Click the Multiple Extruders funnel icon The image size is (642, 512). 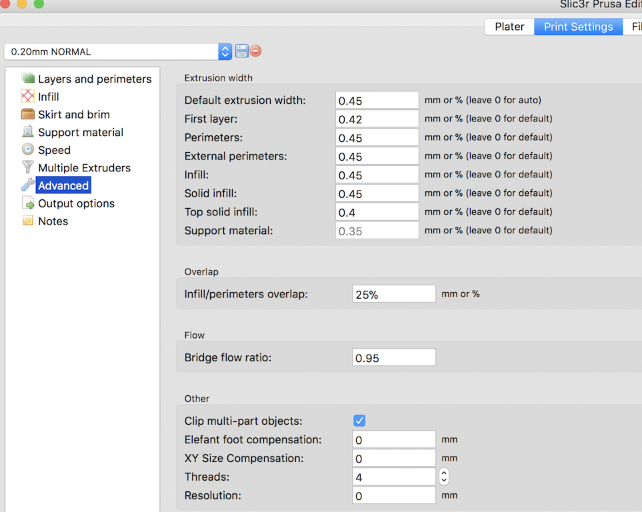27,167
